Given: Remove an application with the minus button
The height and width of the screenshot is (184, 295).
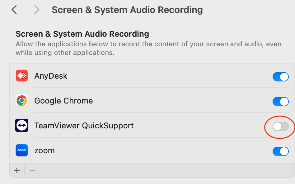Looking at the screenshot, I should point(32,170).
